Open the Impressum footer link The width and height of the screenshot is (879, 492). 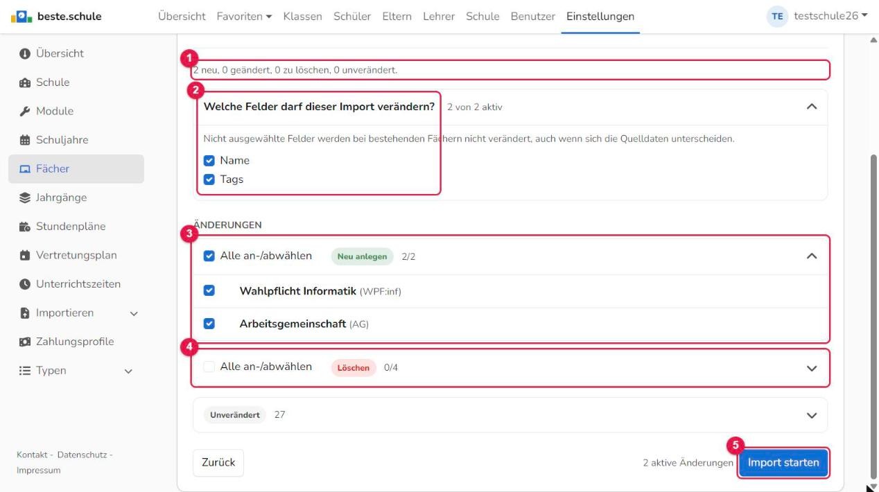(39, 471)
